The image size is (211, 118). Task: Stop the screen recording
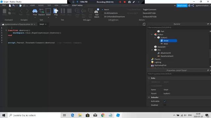[125, 2]
